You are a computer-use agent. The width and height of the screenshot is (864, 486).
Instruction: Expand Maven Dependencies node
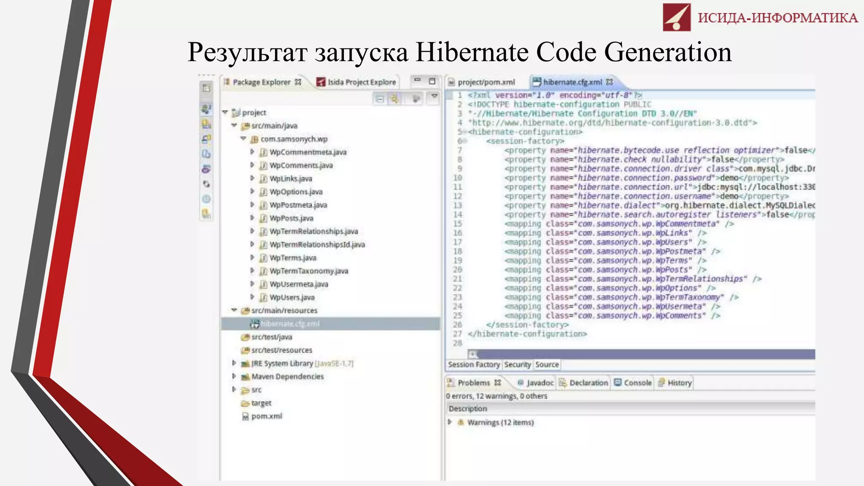point(234,376)
